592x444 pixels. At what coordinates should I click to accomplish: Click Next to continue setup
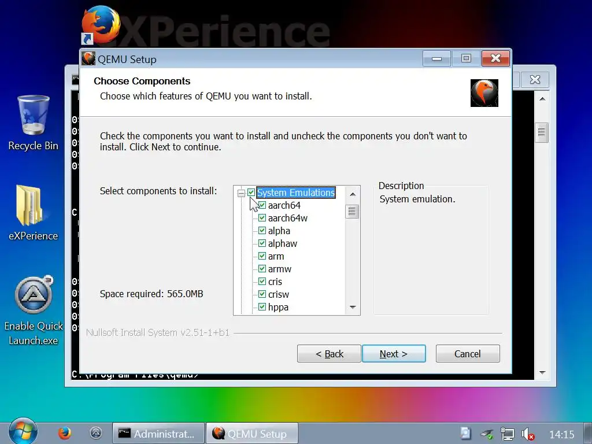(394, 354)
